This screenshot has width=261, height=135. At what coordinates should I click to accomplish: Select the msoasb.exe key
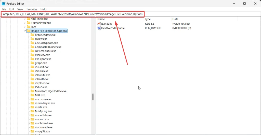pyautogui.click(x=42, y=119)
